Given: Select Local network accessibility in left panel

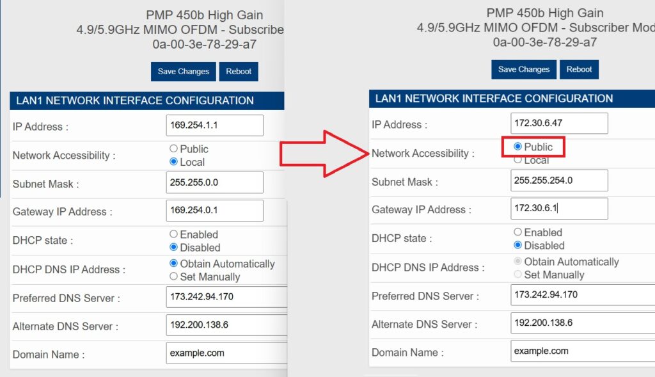Looking at the screenshot, I should coord(174,162).
